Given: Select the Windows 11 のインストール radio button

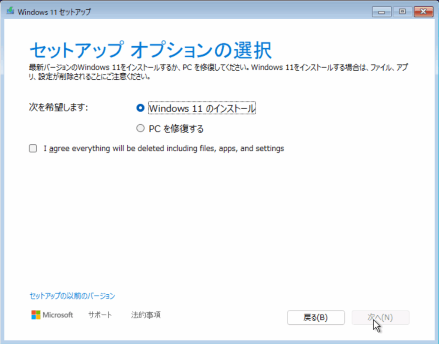Looking at the screenshot, I should click(140, 108).
